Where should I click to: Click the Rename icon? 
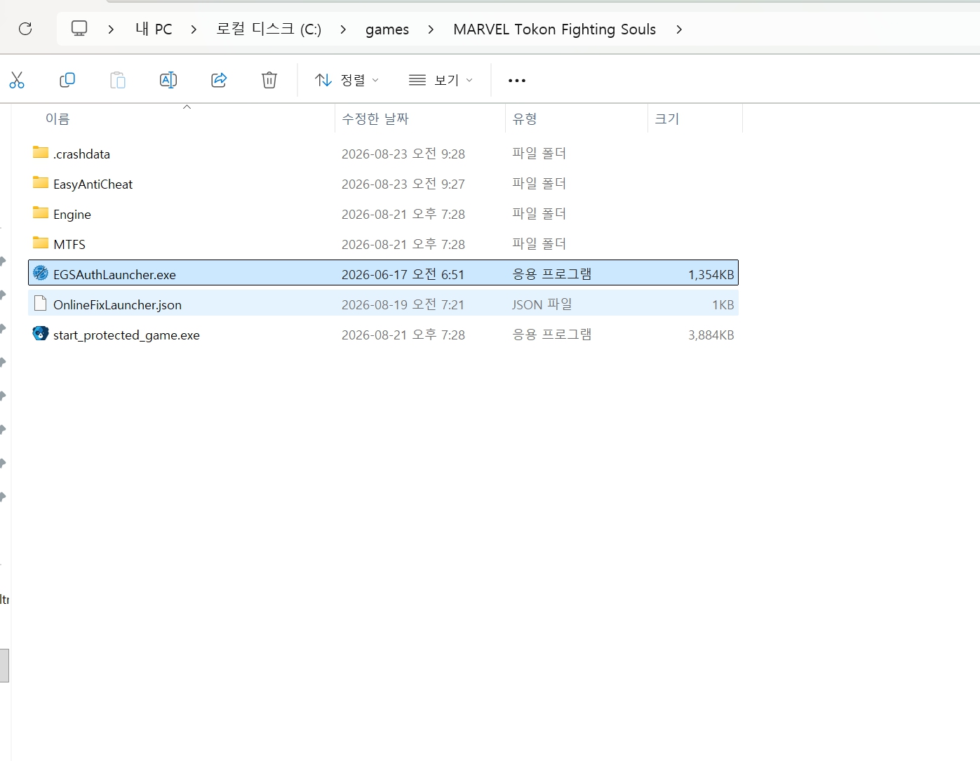(168, 80)
